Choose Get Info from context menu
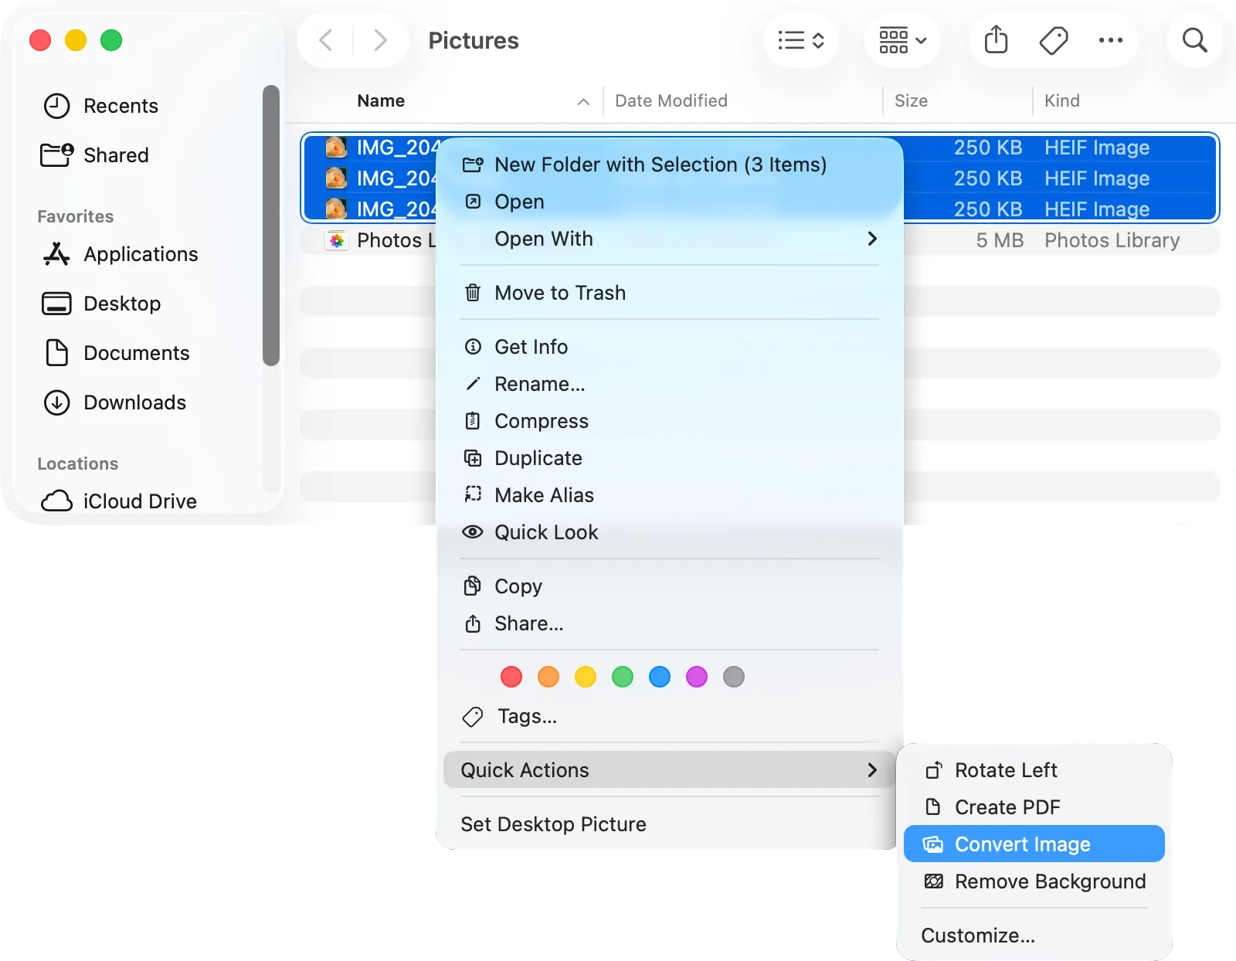 click(670, 347)
